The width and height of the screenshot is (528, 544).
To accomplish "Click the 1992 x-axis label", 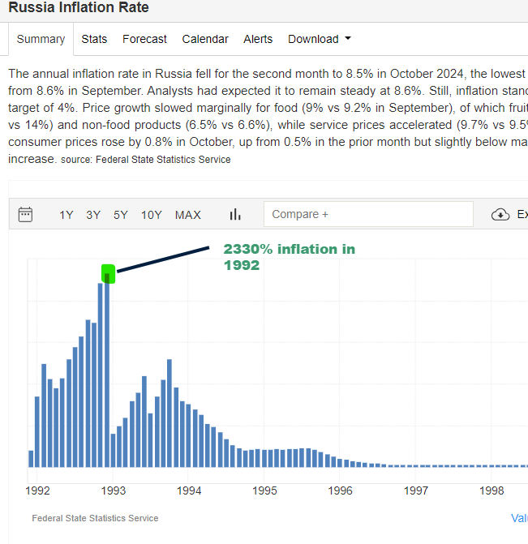I will (37, 490).
